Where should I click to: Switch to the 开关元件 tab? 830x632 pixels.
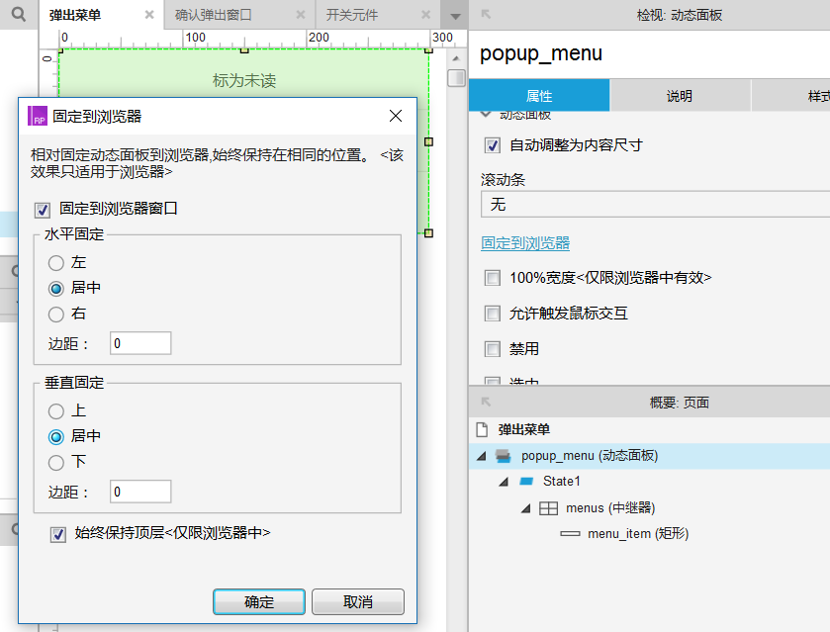[x=352, y=15]
